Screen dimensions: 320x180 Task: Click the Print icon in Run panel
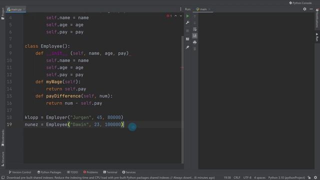194,42
